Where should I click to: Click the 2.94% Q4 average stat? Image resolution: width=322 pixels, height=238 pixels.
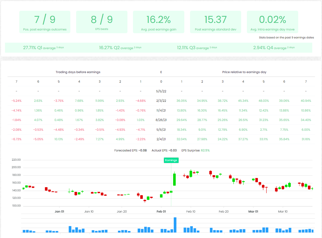[x=274, y=48]
